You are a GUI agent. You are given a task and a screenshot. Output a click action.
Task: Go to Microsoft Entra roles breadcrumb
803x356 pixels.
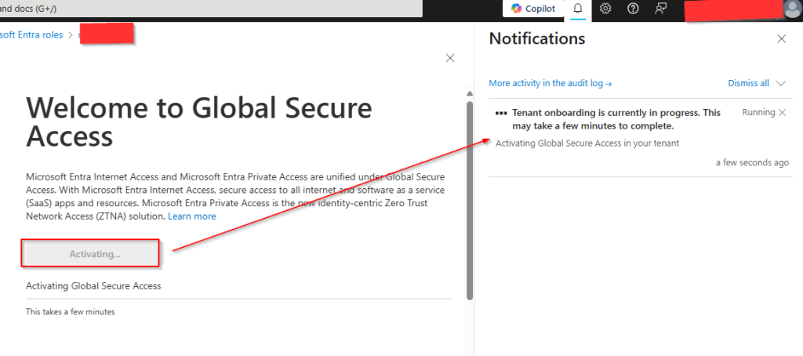pyautogui.click(x=31, y=35)
